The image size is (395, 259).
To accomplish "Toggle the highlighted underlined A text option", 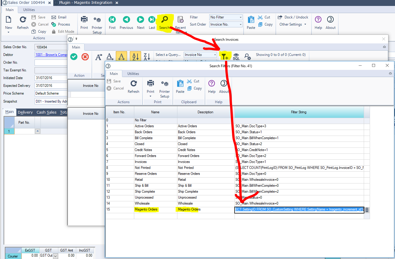I will 121,56.
